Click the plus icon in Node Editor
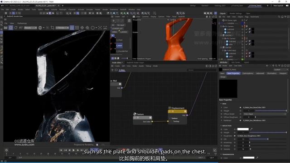This screenshot has width=290, height=163. coord(112,70)
